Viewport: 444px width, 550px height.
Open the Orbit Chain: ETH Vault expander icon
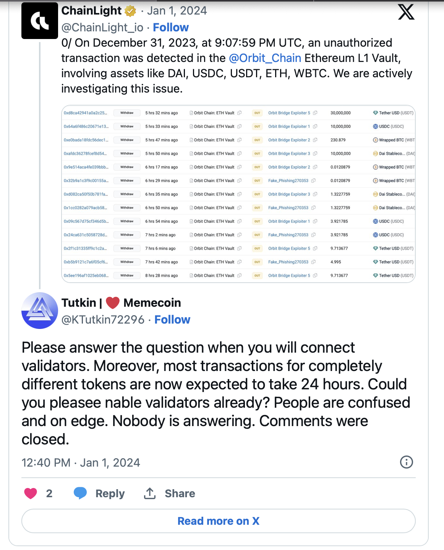pyautogui.click(x=240, y=113)
